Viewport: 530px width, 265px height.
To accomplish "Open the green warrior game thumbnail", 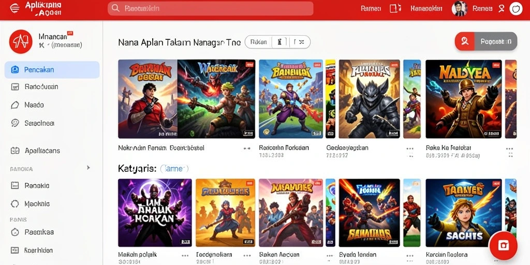I will (216, 99).
